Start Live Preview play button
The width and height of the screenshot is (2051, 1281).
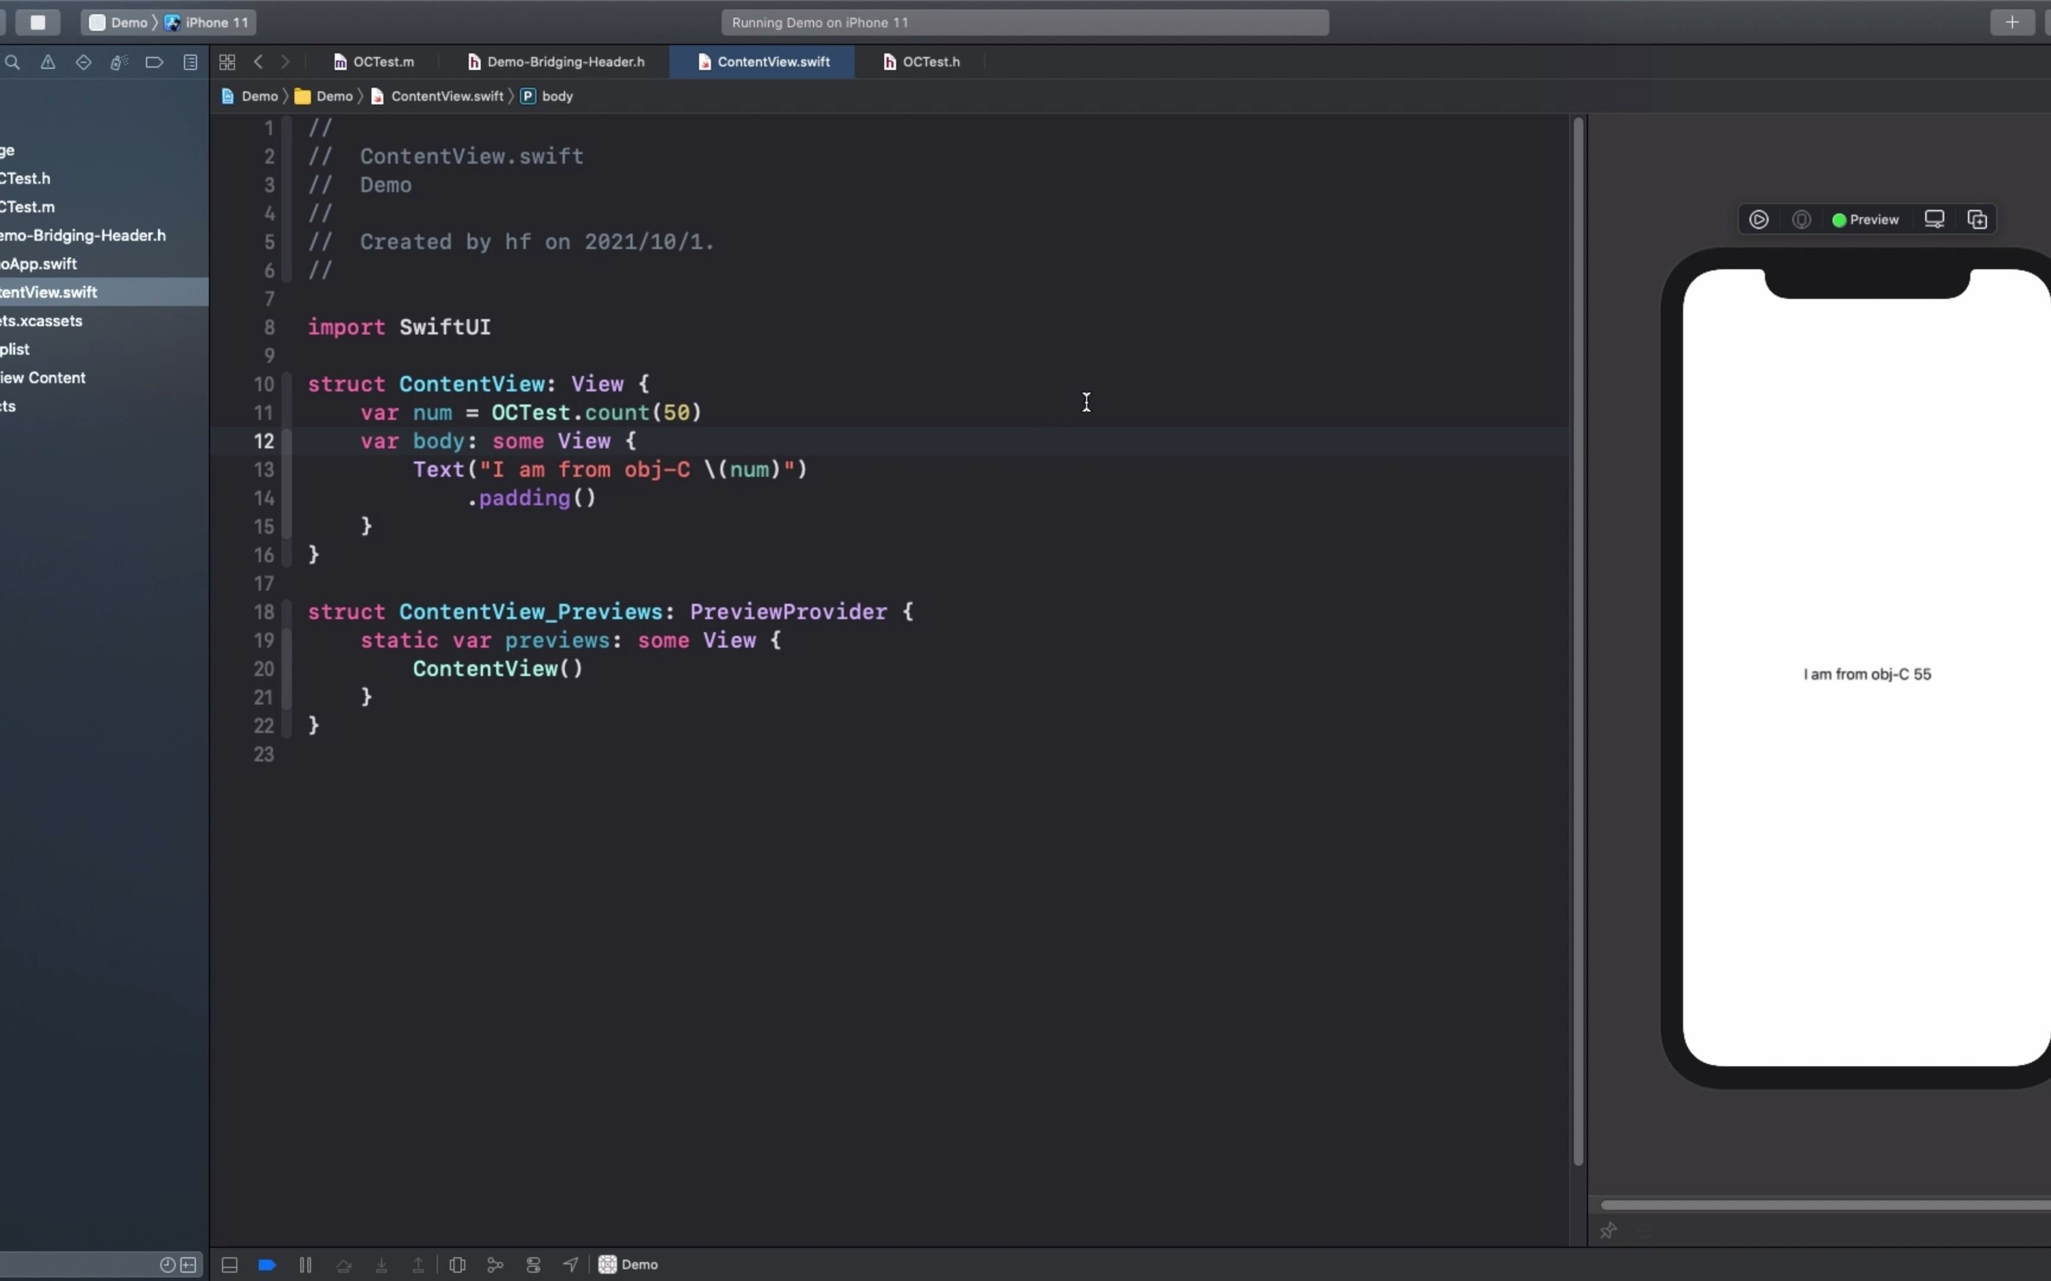[x=1758, y=219]
